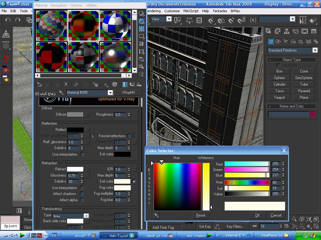The image size is (321, 240).
Task: Click the Go to Parent icon
Action: coord(132,84)
